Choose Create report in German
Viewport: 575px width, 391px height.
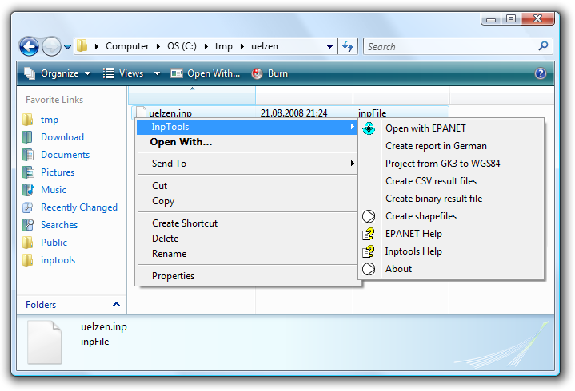click(451, 146)
